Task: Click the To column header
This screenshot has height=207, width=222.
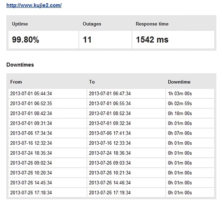Action: [x=92, y=82]
